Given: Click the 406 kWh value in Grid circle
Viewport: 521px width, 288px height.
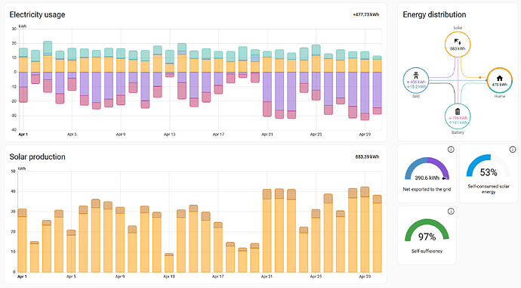Looking at the screenshot, I should pos(416,82).
